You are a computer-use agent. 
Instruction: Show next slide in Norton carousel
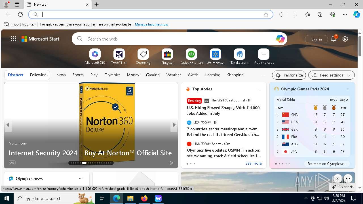174,125
